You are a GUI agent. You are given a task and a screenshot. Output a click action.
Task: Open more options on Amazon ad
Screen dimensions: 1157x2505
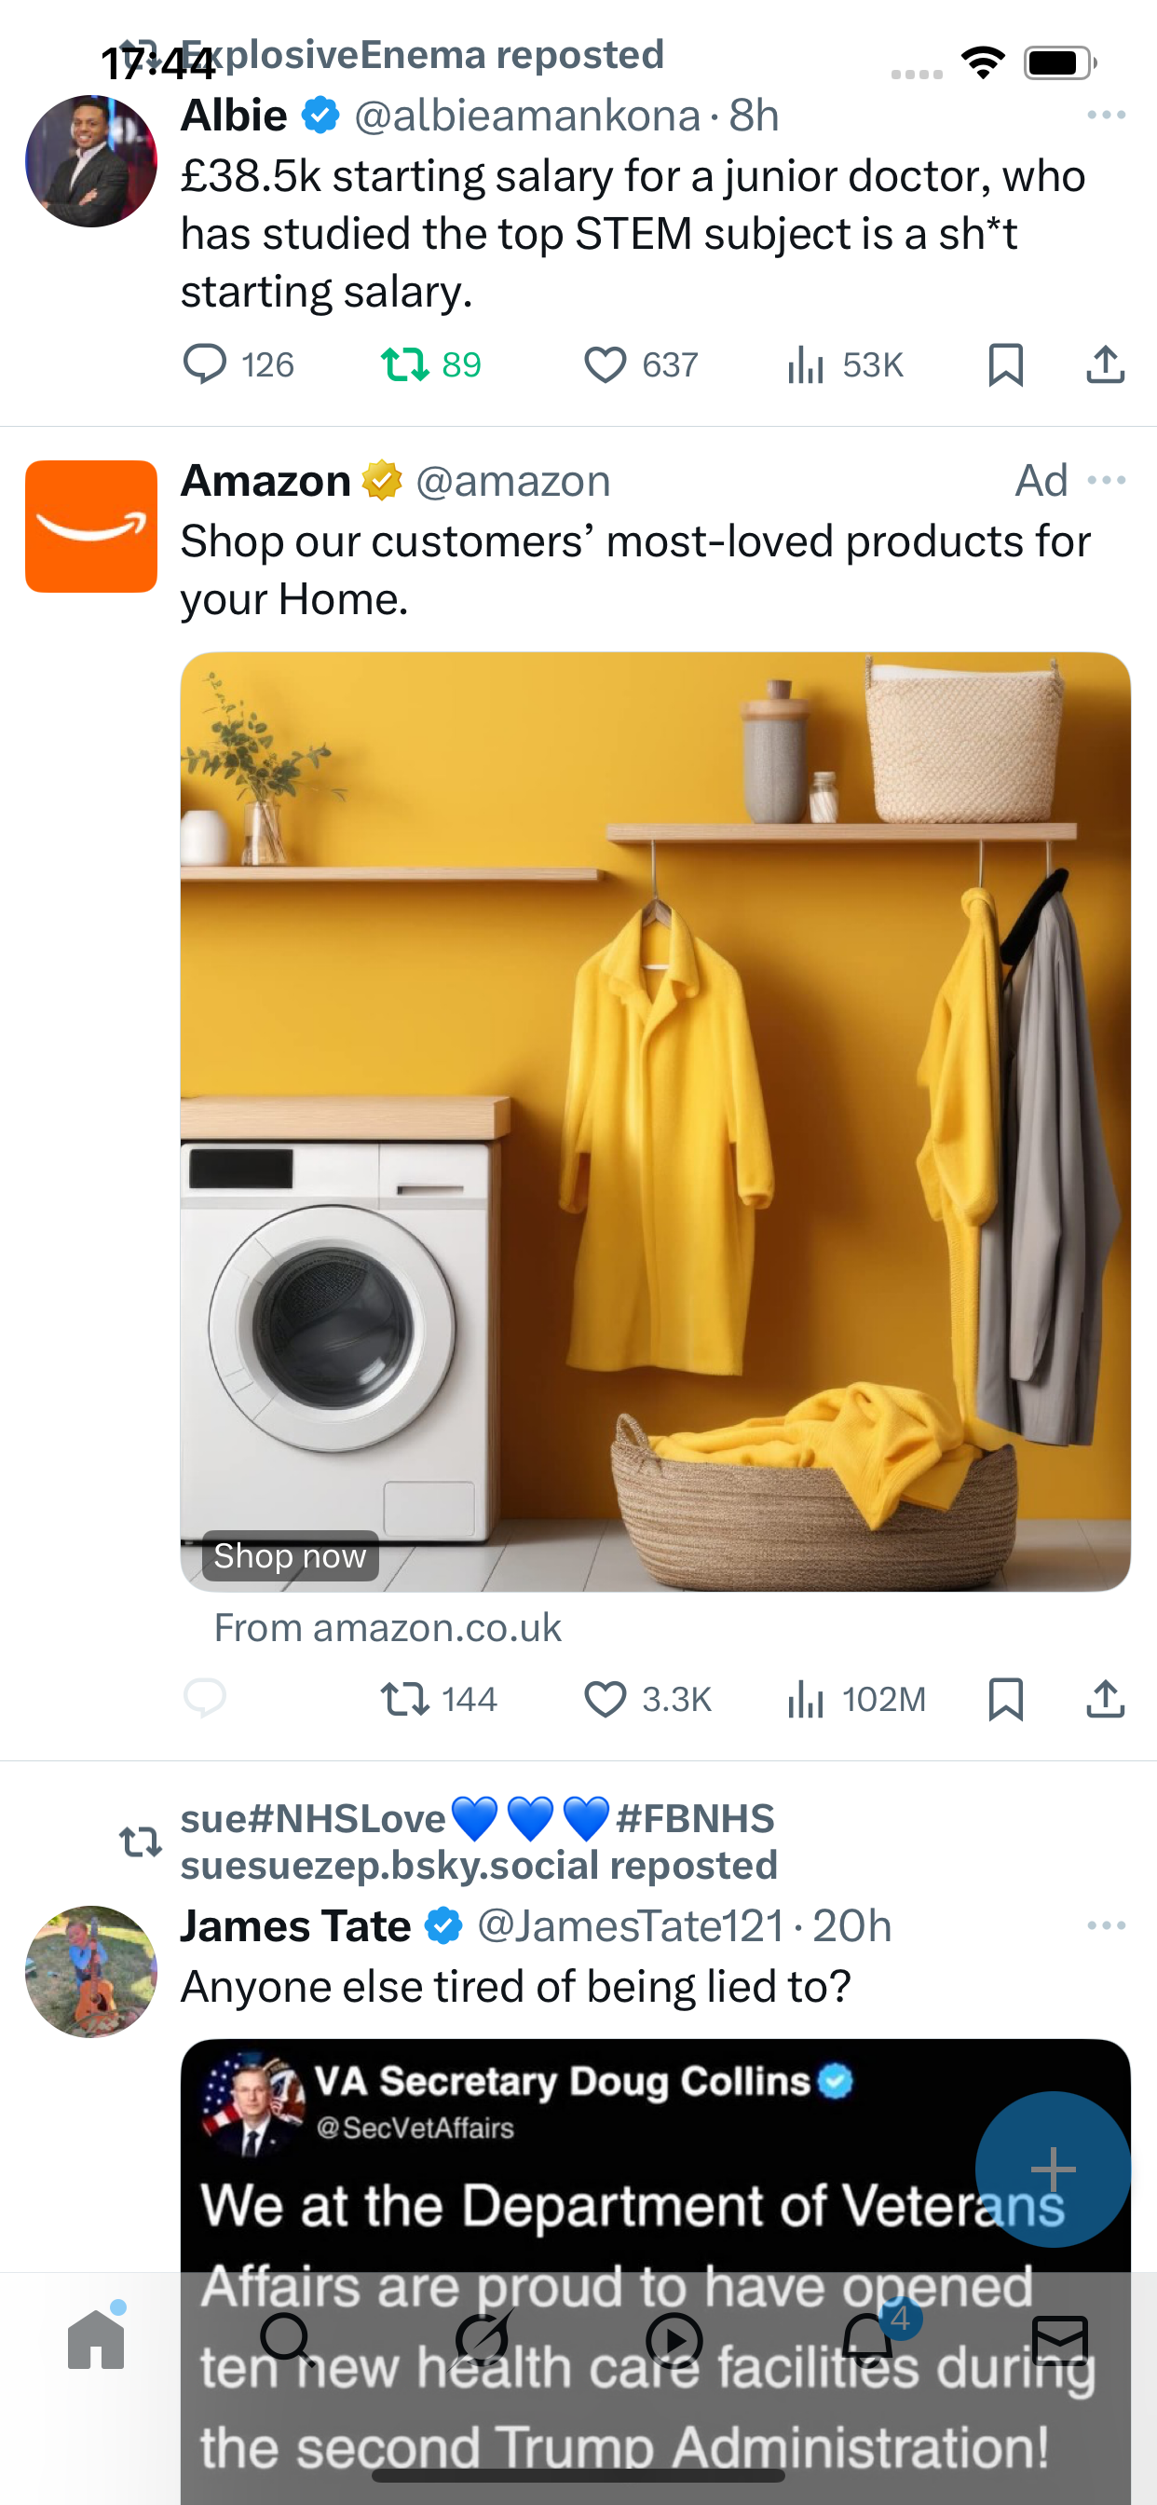point(1107,480)
